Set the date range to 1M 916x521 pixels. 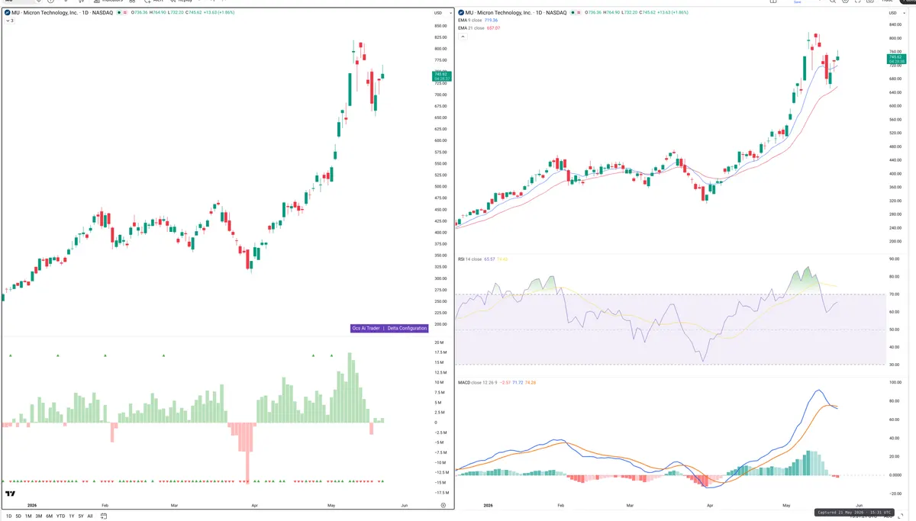coord(28,516)
